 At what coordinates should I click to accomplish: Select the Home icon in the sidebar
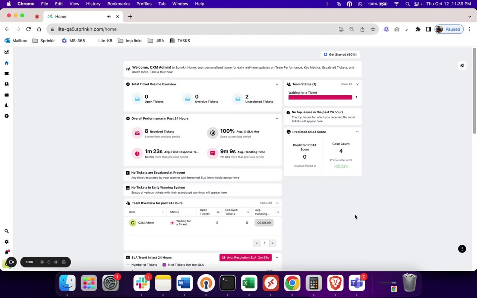[6, 63]
